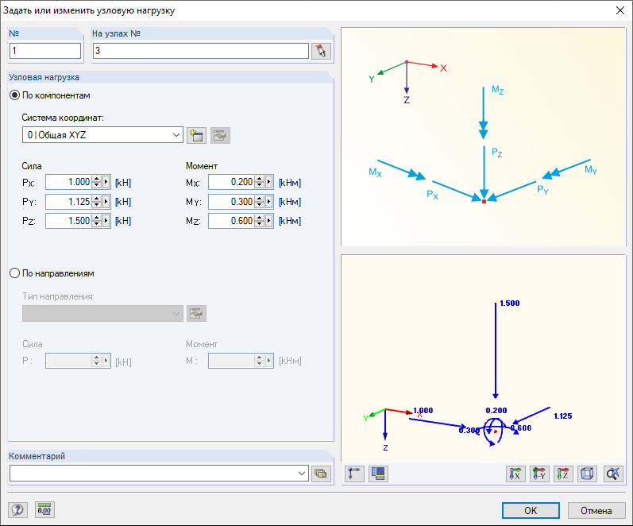Select the 'По направлениям' radio option

[x=14, y=273]
